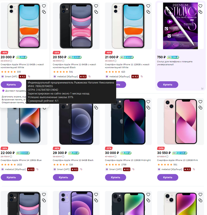207x215 pixels.
Task: Buy the iPhone 14 128Gb Blue
Action: pyautogui.click(x=11, y=177)
